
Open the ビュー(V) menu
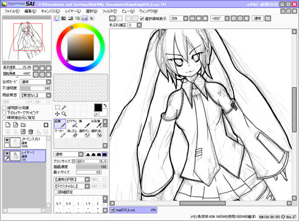click(128, 12)
